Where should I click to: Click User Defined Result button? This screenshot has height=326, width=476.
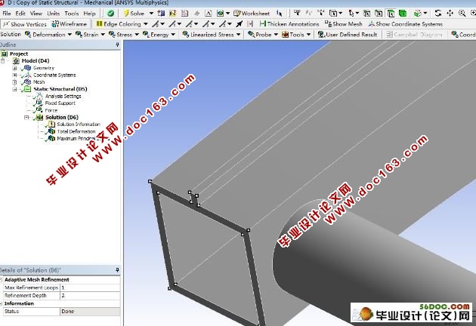click(x=348, y=35)
